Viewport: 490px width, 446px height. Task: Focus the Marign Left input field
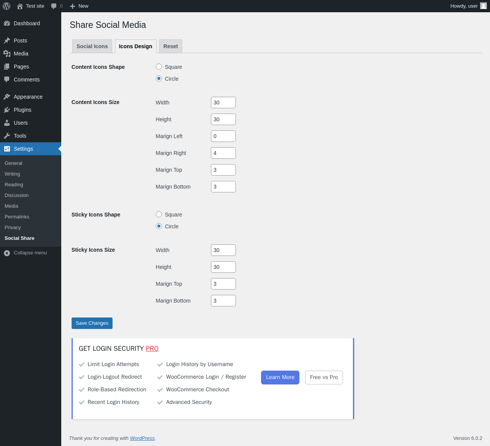point(223,136)
